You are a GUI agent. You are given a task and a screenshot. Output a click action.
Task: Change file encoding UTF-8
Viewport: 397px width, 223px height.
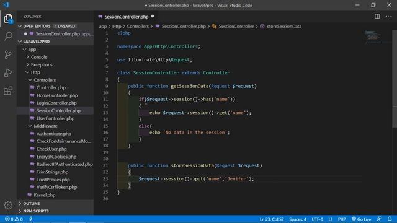pyautogui.click(x=317, y=219)
